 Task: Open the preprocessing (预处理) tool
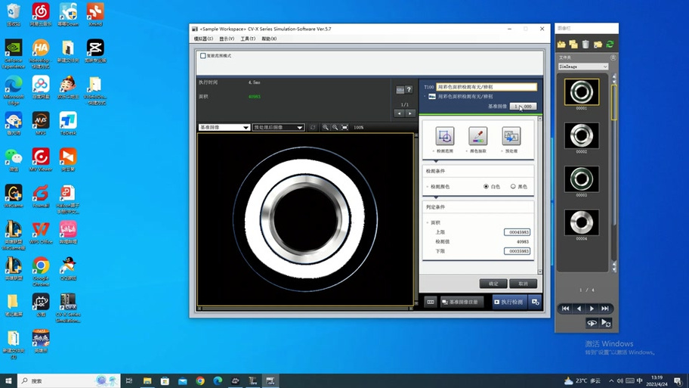(511, 136)
